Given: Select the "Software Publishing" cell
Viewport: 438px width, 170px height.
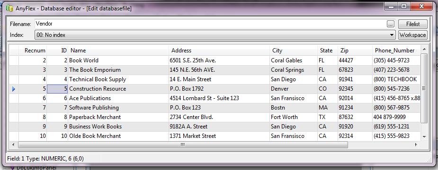Looking at the screenshot, I should 118,108.
